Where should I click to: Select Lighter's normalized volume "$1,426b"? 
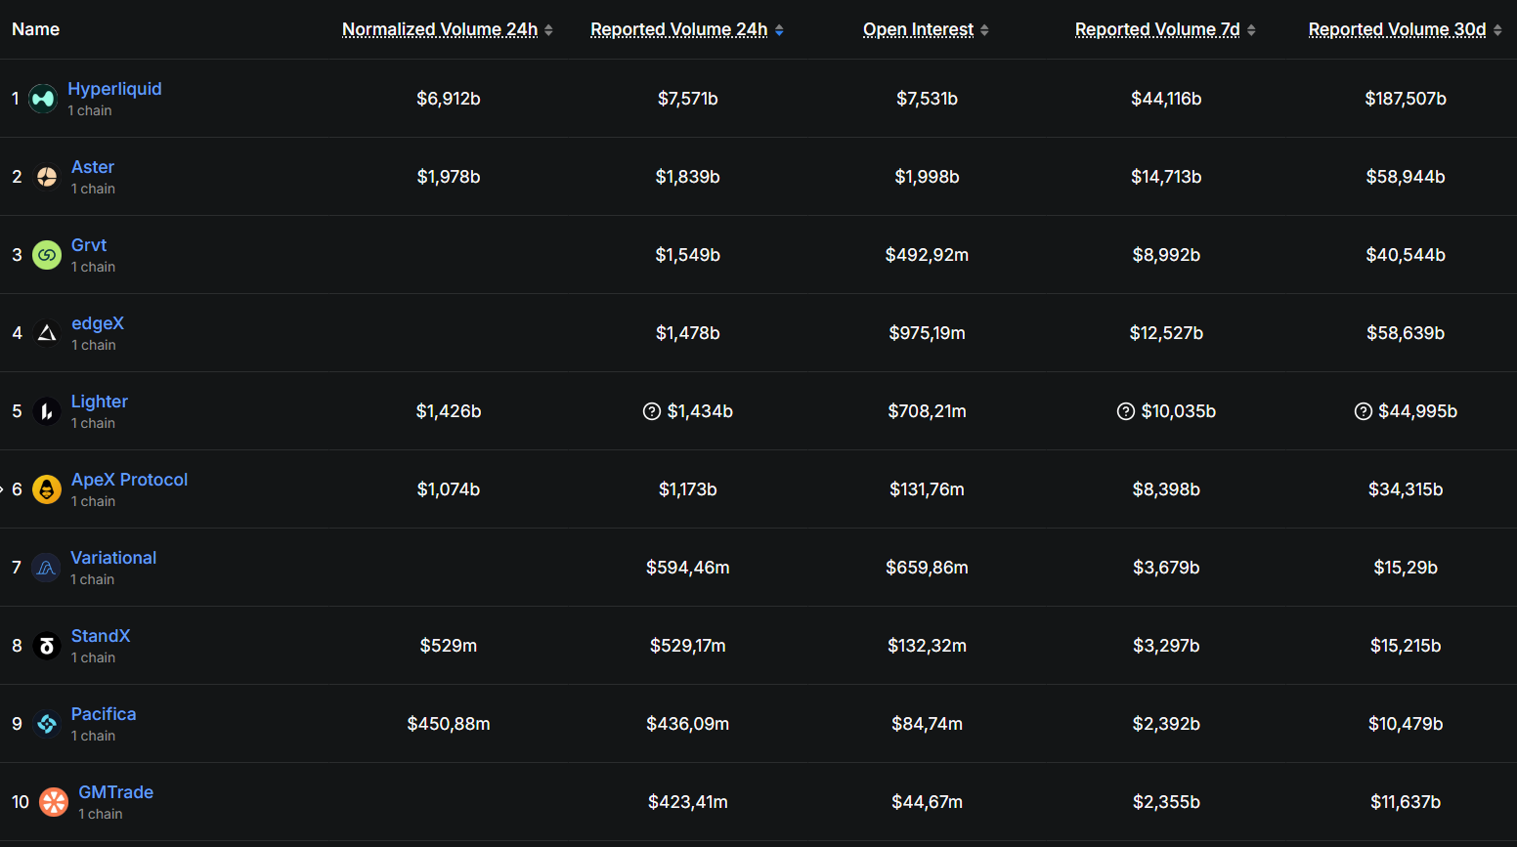[x=449, y=411]
